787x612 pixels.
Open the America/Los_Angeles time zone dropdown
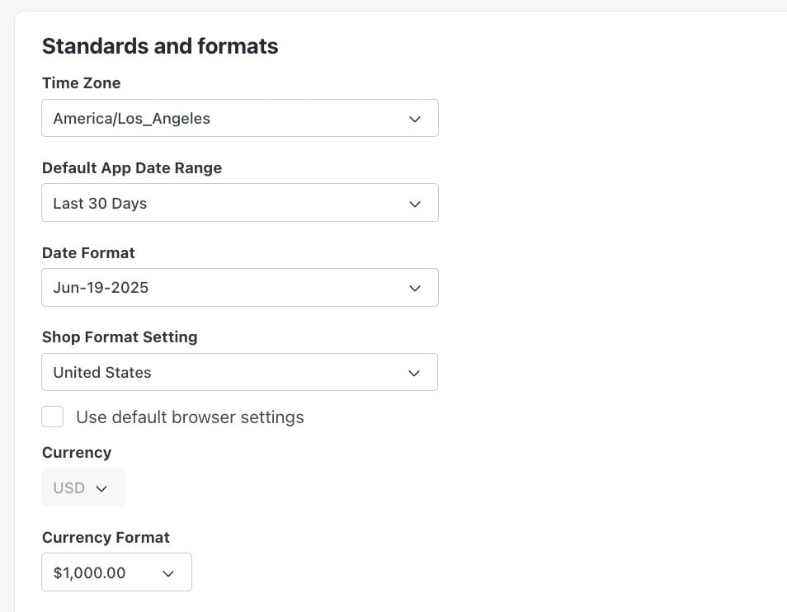(x=240, y=119)
